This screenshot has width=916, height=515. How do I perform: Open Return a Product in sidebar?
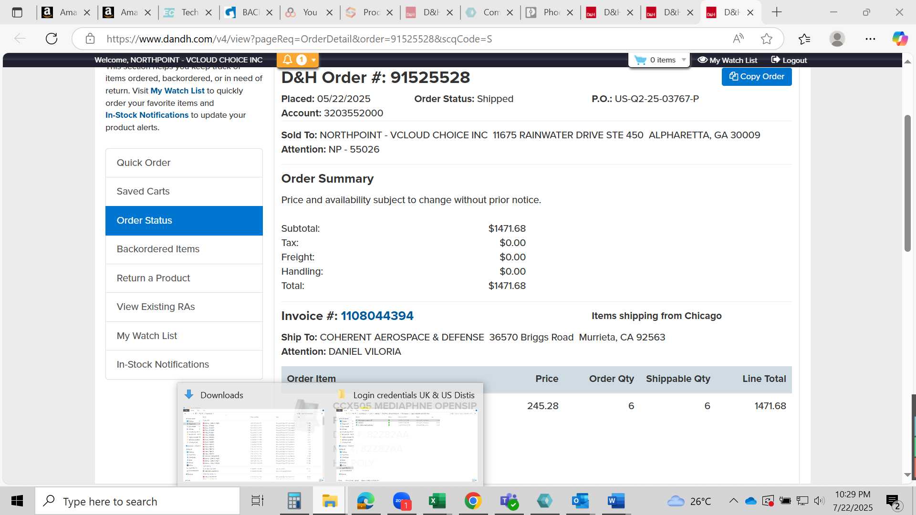pyautogui.click(x=184, y=278)
